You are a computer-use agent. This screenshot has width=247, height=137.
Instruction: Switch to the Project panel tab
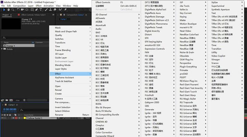(5, 15)
